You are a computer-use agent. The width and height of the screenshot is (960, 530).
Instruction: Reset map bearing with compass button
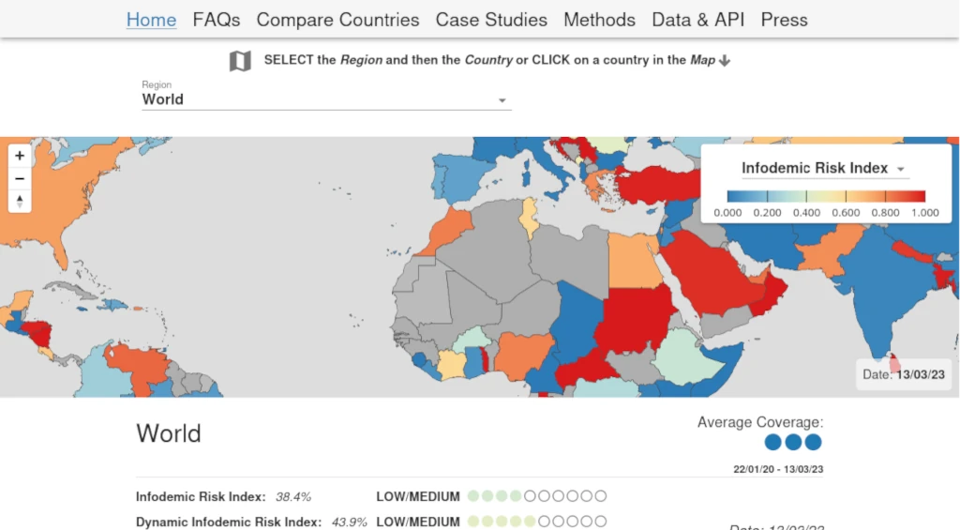(20, 201)
